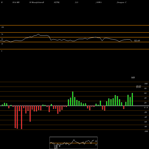Click the tallest green bar in MR chart

pos(73,99)
